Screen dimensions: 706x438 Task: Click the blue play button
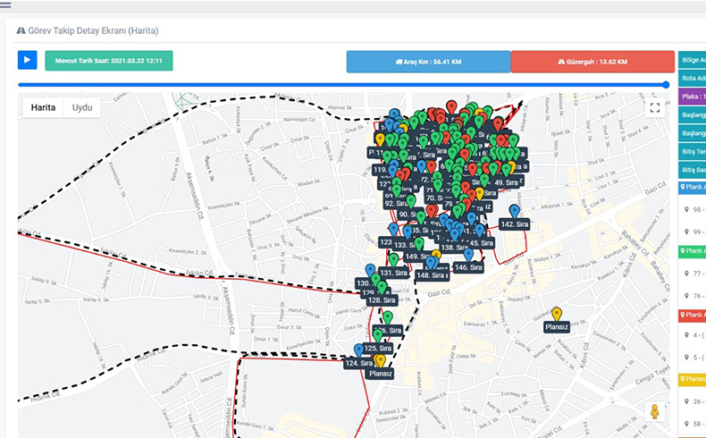[27, 60]
